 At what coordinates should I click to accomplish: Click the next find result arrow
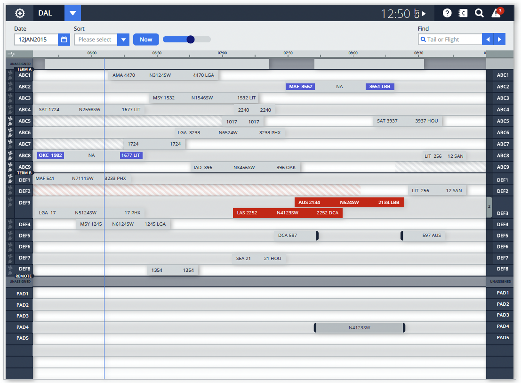pos(500,40)
